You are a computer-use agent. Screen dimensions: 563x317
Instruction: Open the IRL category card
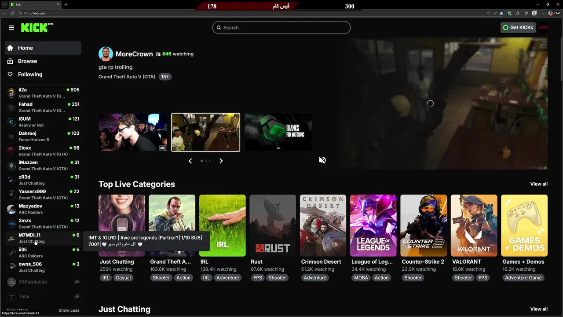click(x=222, y=225)
